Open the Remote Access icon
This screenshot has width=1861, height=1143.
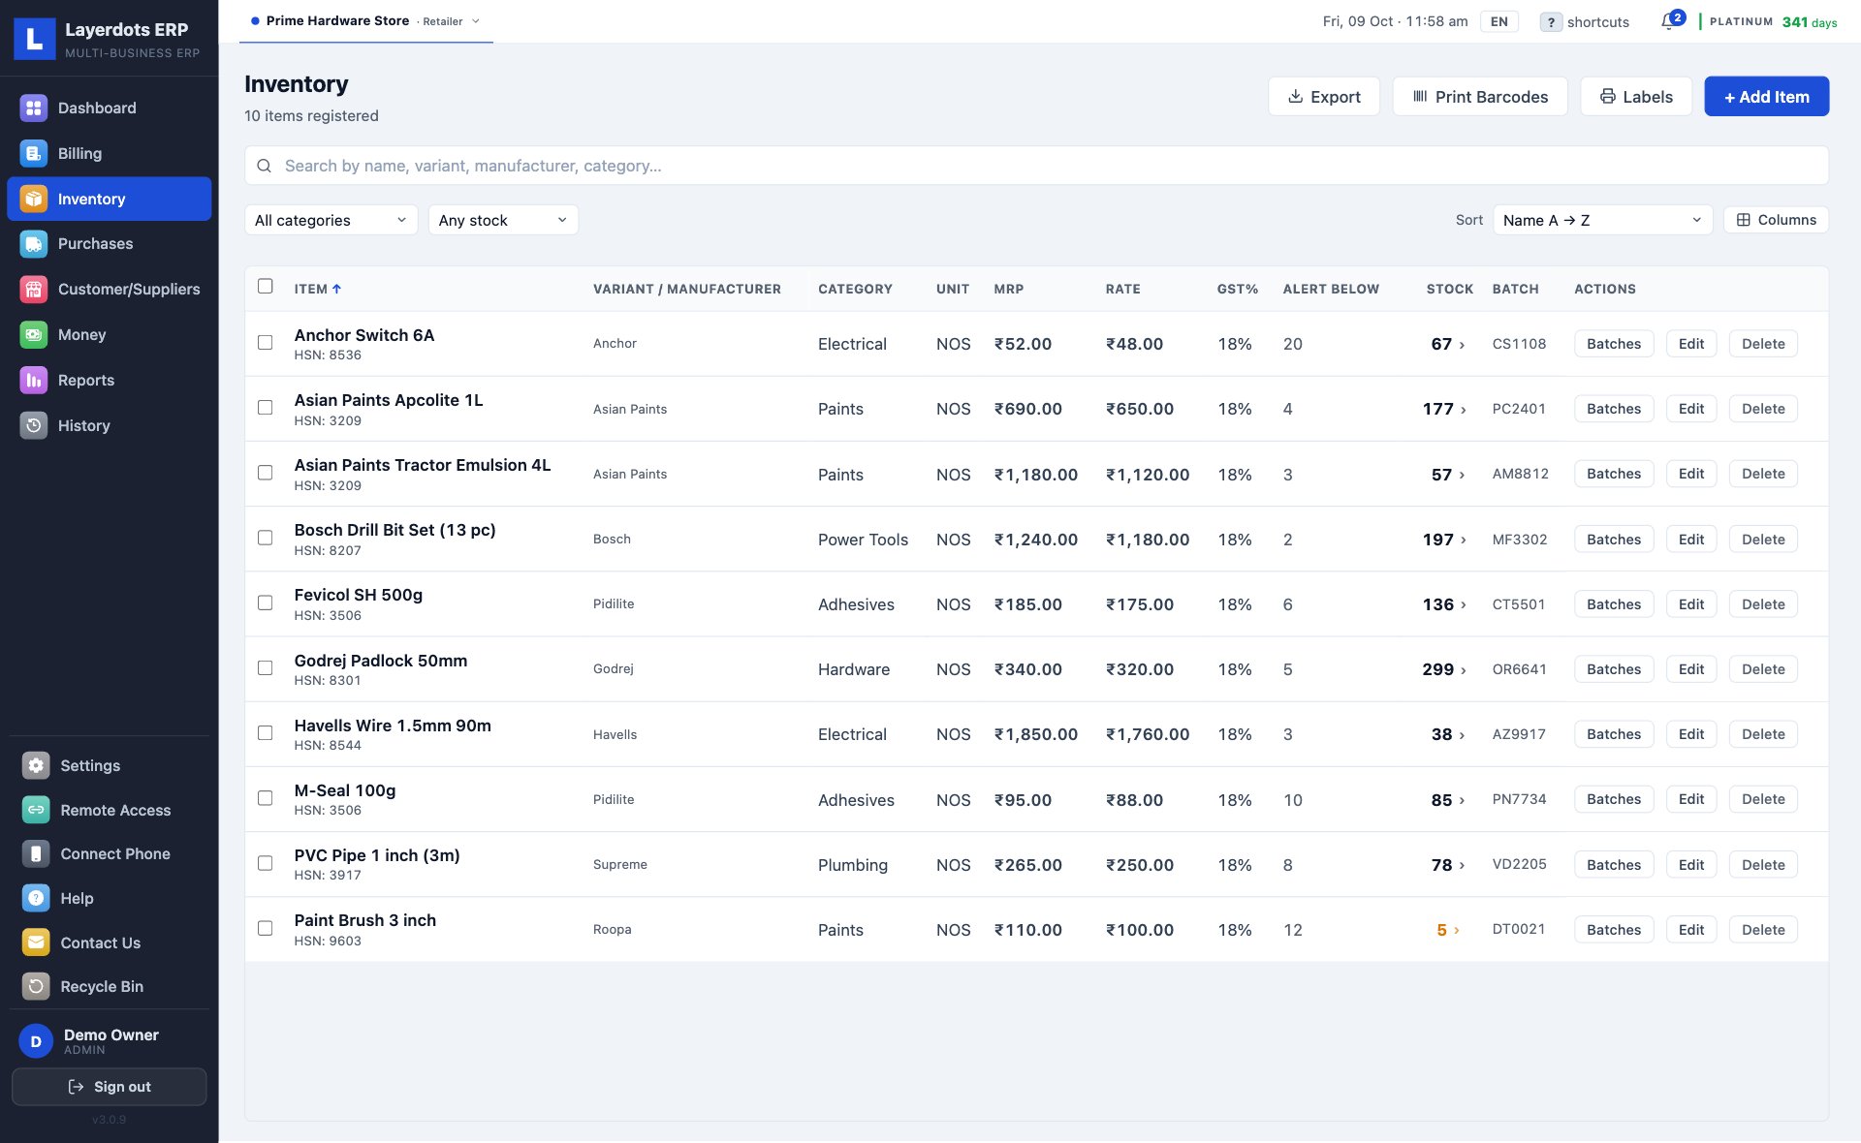[x=36, y=810]
